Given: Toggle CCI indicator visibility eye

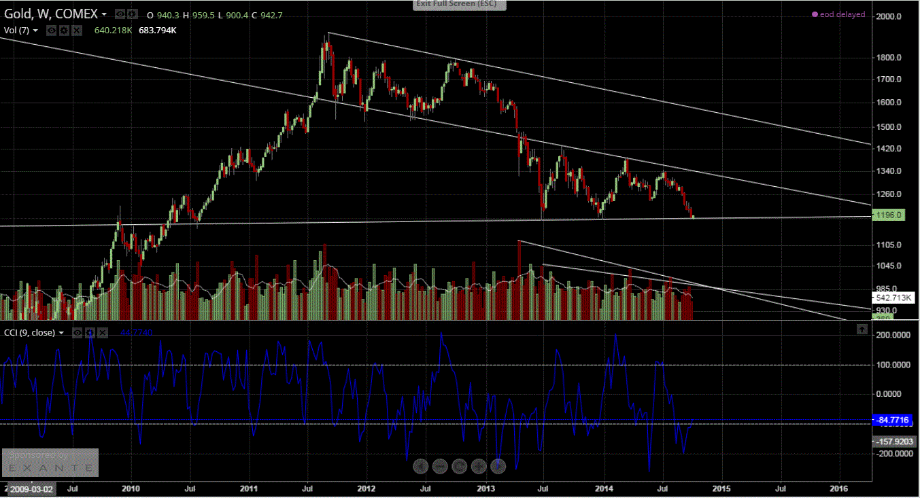Looking at the screenshot, I should (78, 332).
